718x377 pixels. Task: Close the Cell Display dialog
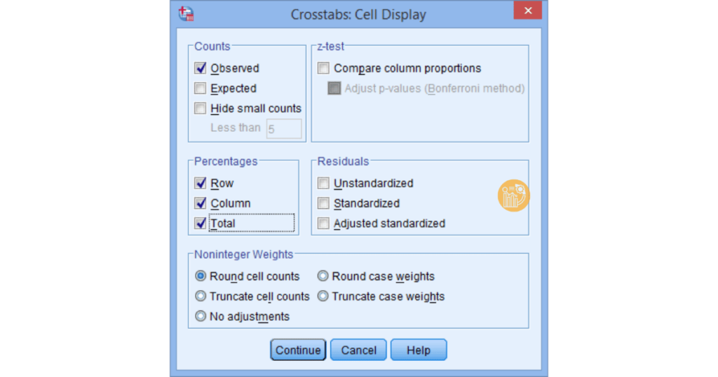click(527, 12)
